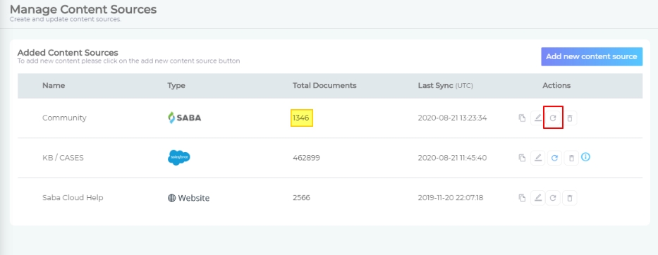The image size is (658, 255).
Task: Edit the Saba Cloud Help source
Action: point(537,198)
